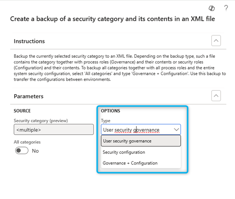Click the SOURCE group header
Screen dimensions: 235x199
22,111
